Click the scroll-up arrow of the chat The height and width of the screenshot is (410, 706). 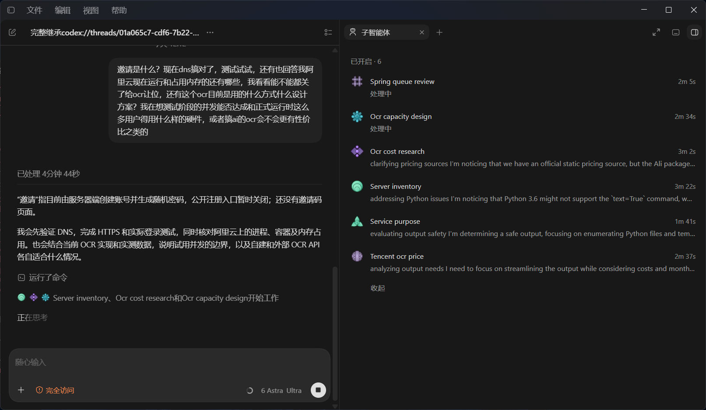coord(335,50)
